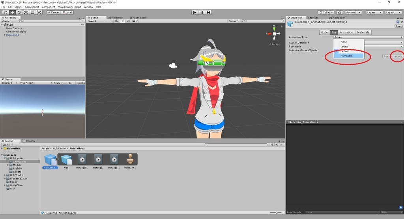Viewport: 404px width, 219px height.
Task: Adjust Project icon size slider
Action: tap(276, 213)
